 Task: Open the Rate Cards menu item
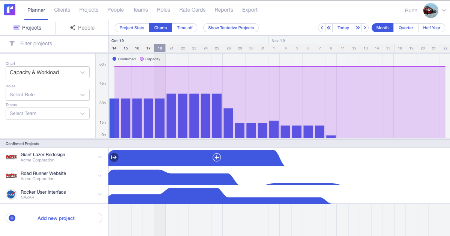click(192, 10)
